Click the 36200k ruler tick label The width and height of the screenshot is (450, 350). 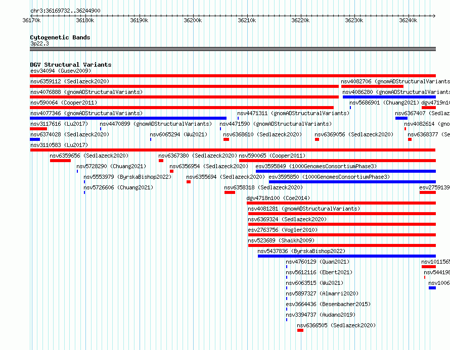[x=193, y=20]
